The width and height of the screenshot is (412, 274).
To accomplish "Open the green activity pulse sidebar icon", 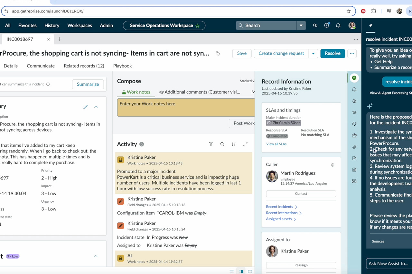I will pyautogui.click(x=354, y=78).
